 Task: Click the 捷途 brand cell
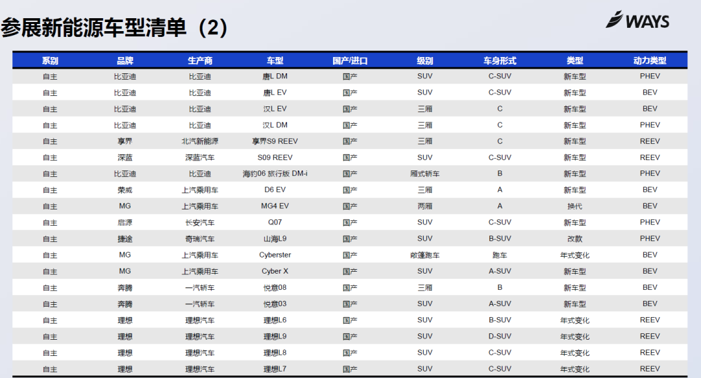point(125,239)
